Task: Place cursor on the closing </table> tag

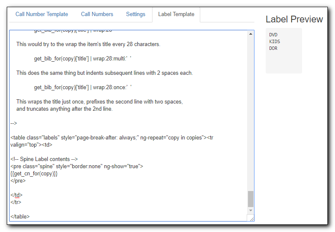Action: click(20, 217)
